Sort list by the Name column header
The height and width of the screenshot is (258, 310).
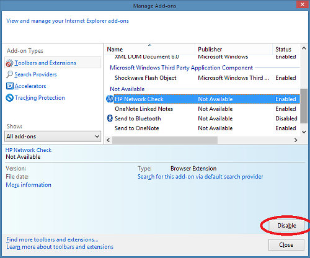pyautogui.click(x=149, y=49)
